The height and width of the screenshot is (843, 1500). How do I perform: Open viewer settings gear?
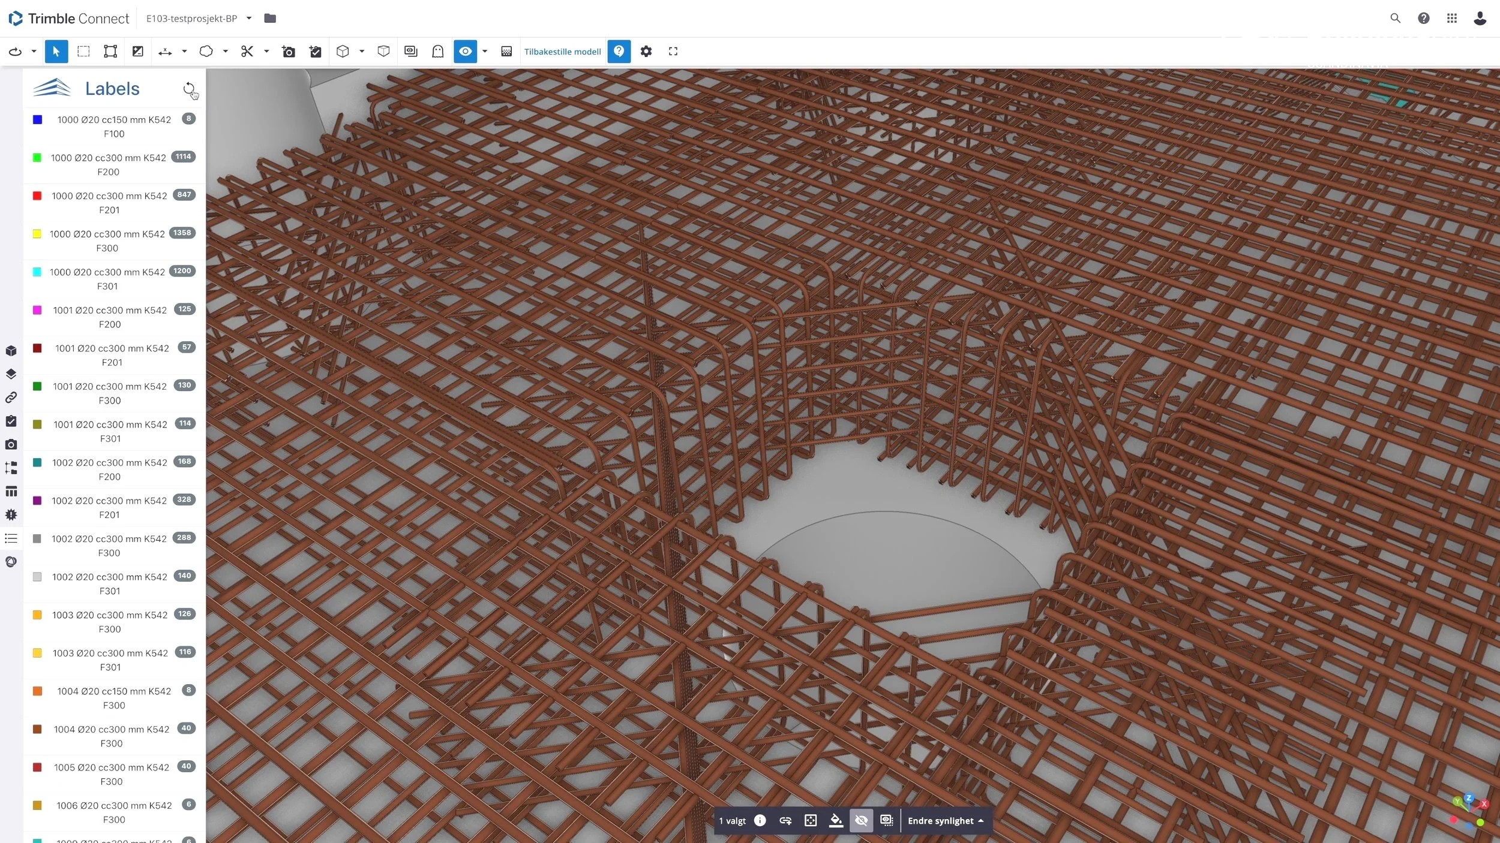click(x=646, y=52)
